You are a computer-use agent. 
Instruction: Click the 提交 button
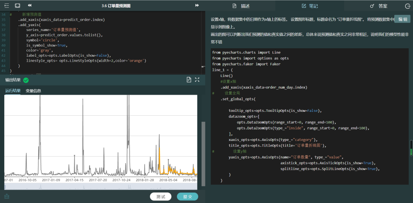(x=187, y=196)
